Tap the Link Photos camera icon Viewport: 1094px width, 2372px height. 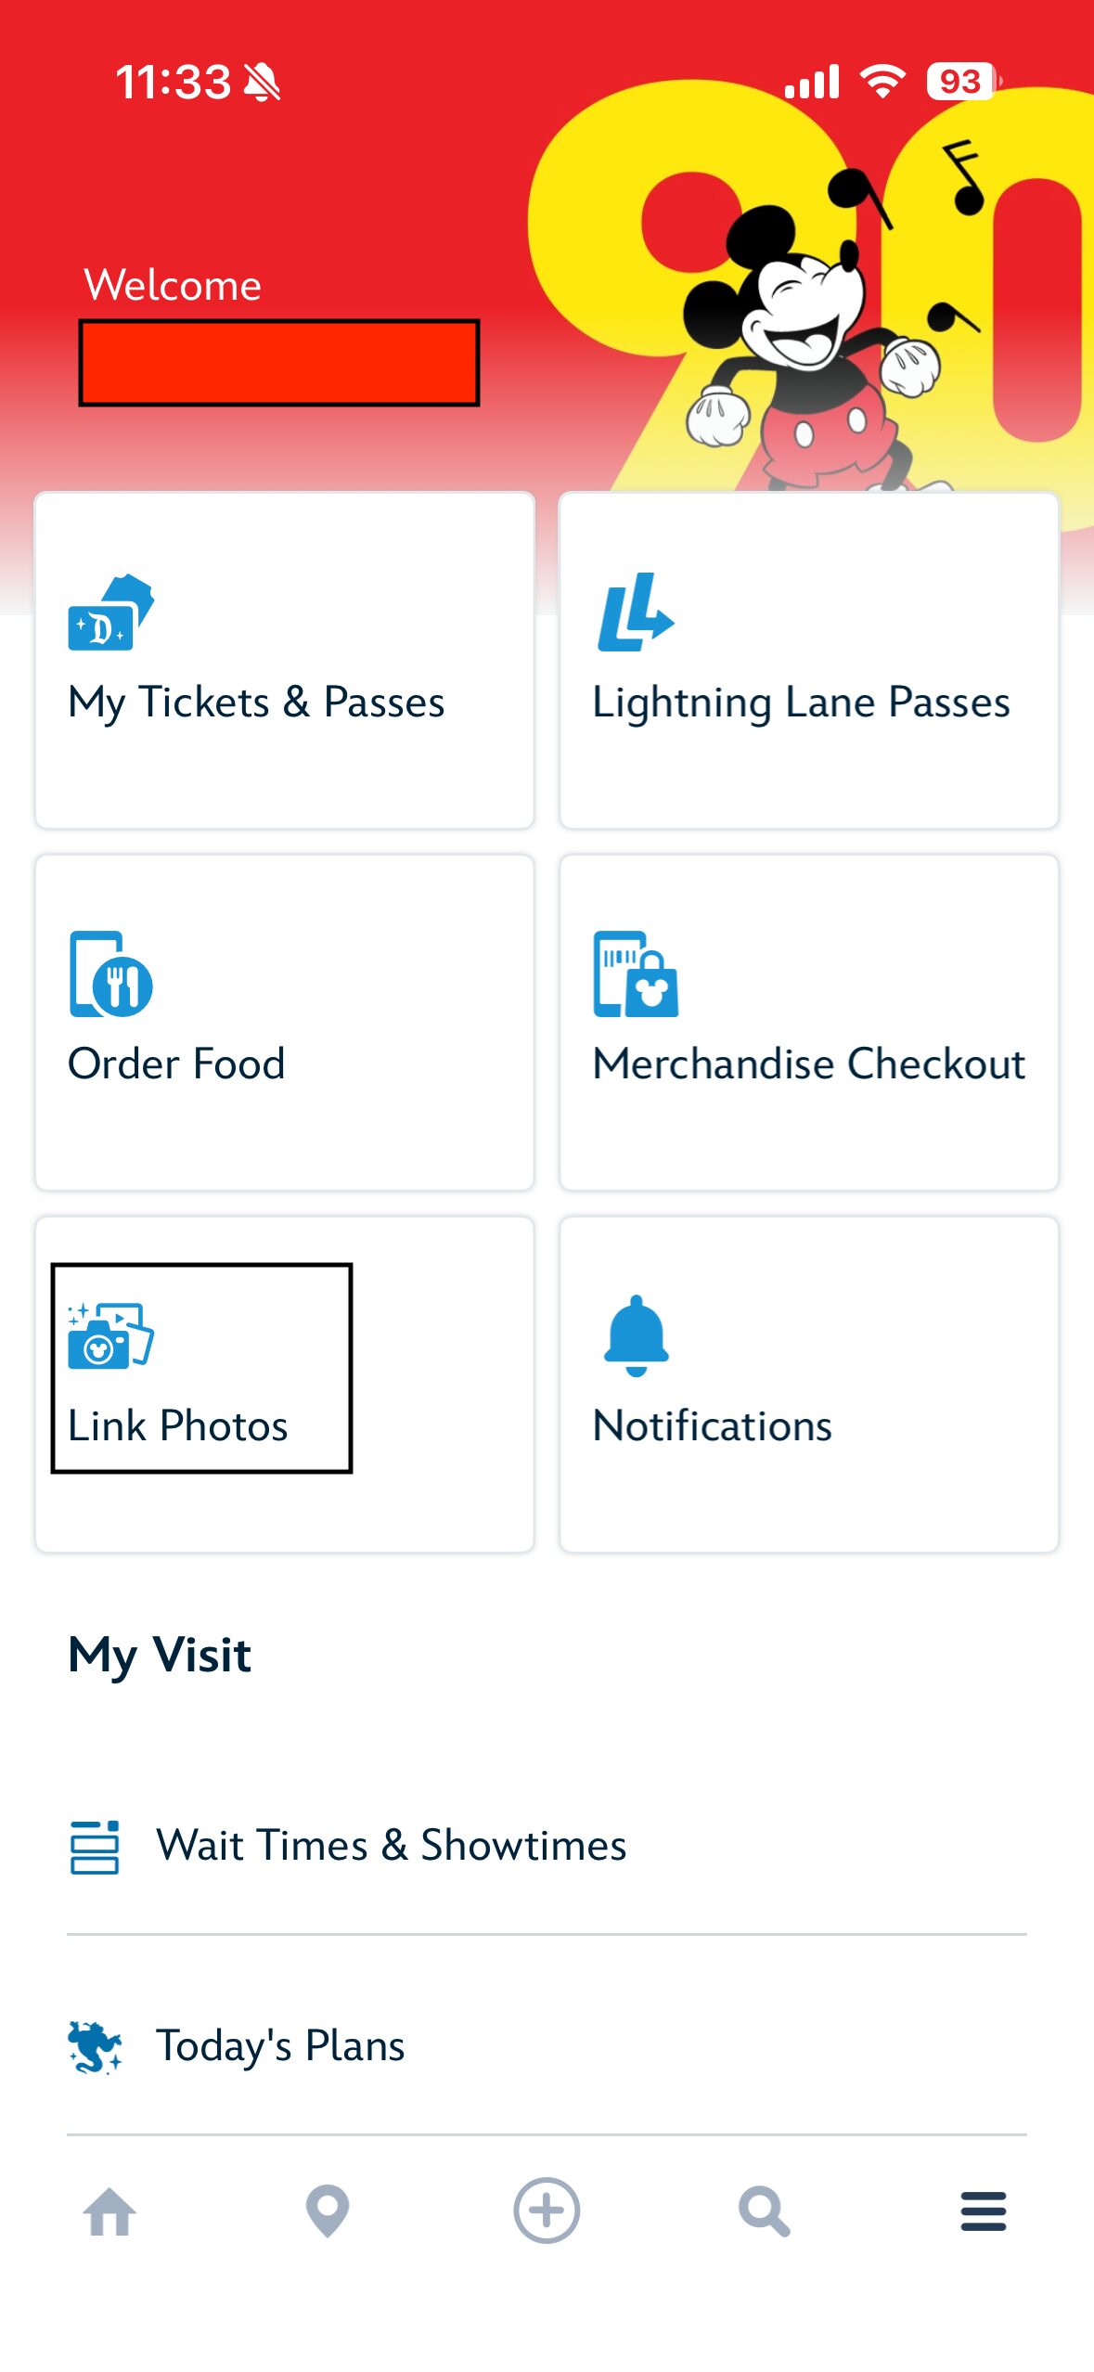(x=110, y=1336)
